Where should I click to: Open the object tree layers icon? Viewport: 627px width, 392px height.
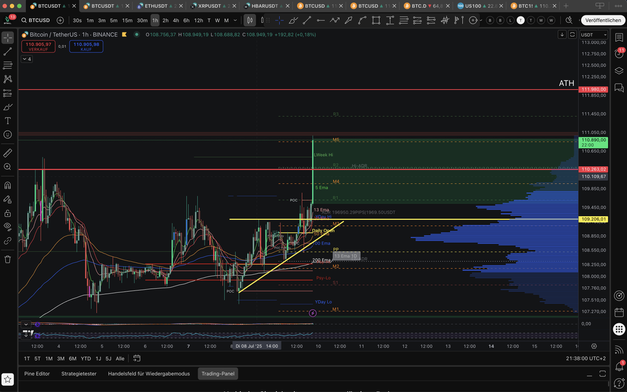619,71
